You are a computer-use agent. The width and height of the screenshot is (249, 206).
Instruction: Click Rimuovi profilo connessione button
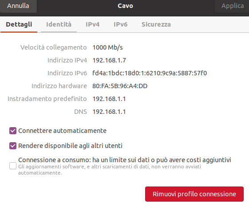point(194,194)
